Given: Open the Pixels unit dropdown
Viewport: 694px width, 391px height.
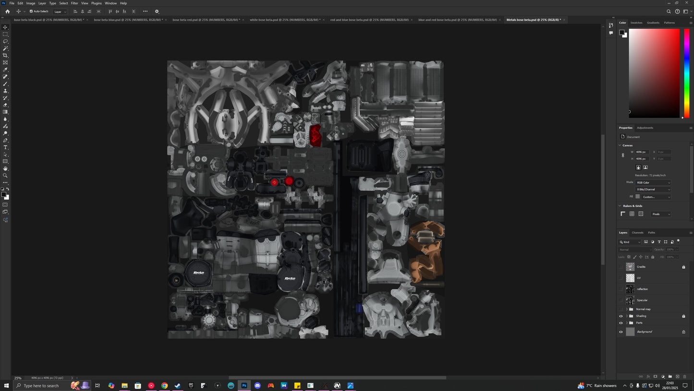Looking at the screenshot, I should pos(661,214).
